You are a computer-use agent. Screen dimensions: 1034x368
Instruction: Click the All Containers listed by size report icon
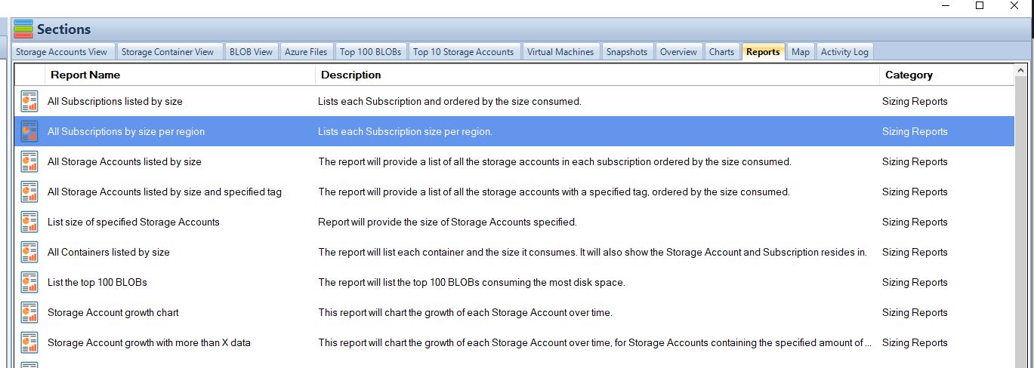pyautogui.click(x=29, y=252)
